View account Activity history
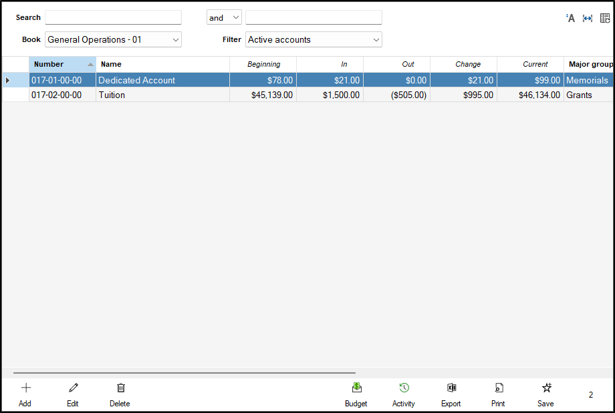615x413 pixels. pyautogui.click(x=404, y=388)
